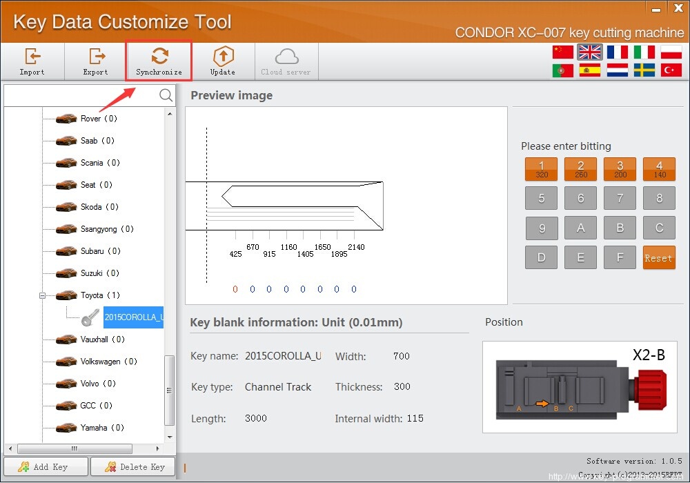Click the Update toolbar icon
Image resolution: width=690 pixels, height=483 pixels.
tap(223, 61)
